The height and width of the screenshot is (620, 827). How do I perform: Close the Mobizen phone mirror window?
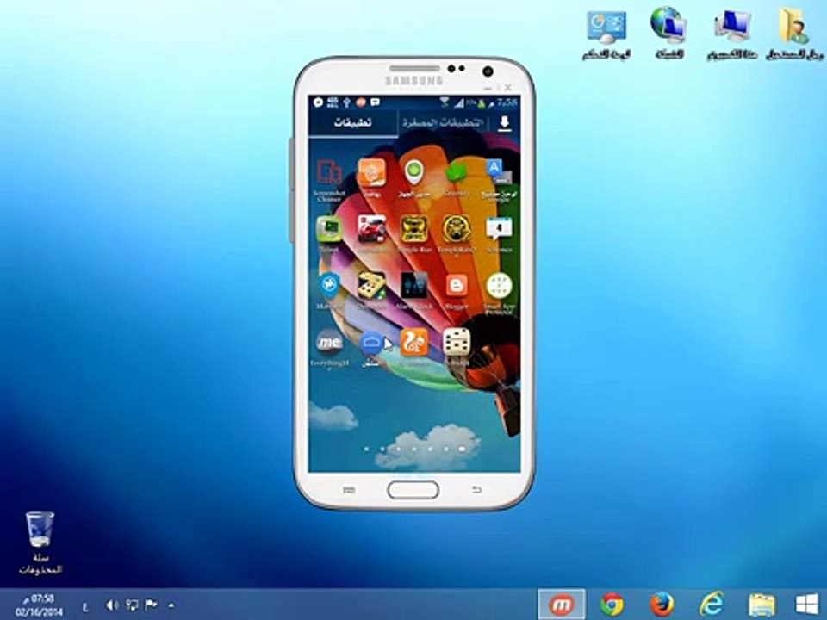tap(507, 87)
